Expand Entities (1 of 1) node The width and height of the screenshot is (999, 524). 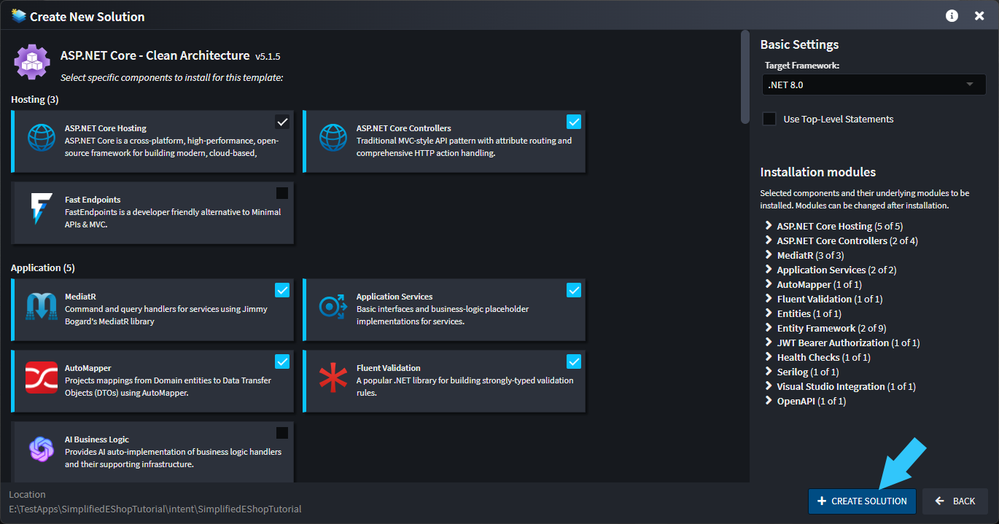tap(769, 313)
